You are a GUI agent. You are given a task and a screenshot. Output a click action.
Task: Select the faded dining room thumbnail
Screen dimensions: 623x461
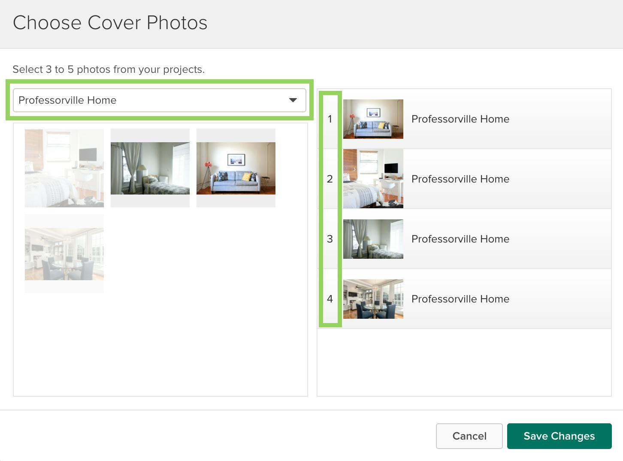tap(64, 254)
